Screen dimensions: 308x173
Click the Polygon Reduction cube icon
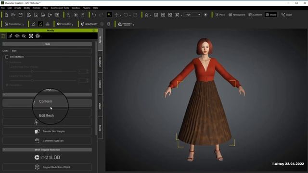click(37, 167)
